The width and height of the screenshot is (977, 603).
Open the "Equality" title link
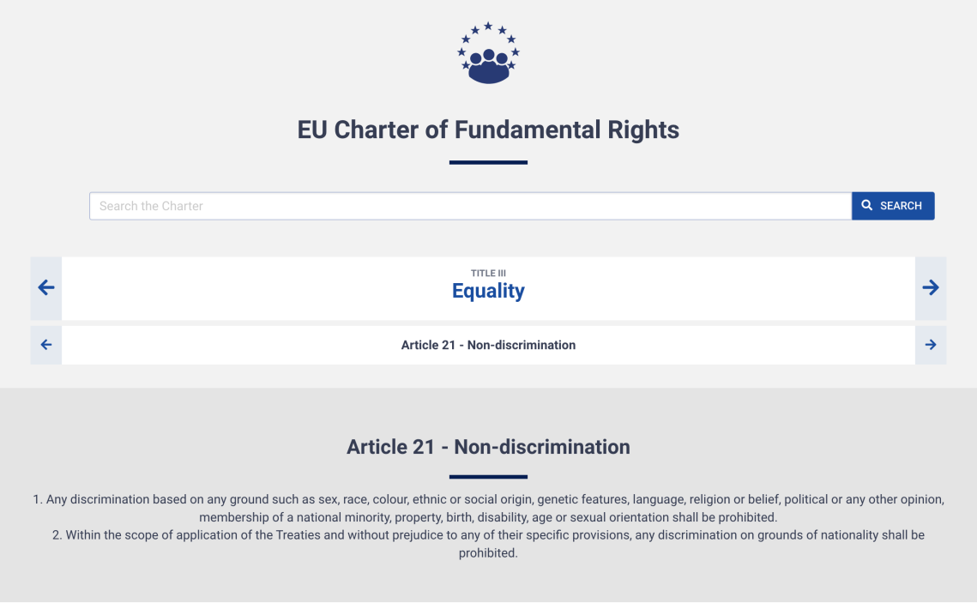488,292
